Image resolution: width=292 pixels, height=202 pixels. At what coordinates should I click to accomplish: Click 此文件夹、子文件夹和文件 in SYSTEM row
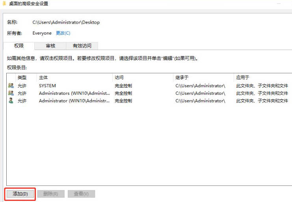[x=262, y=86]
